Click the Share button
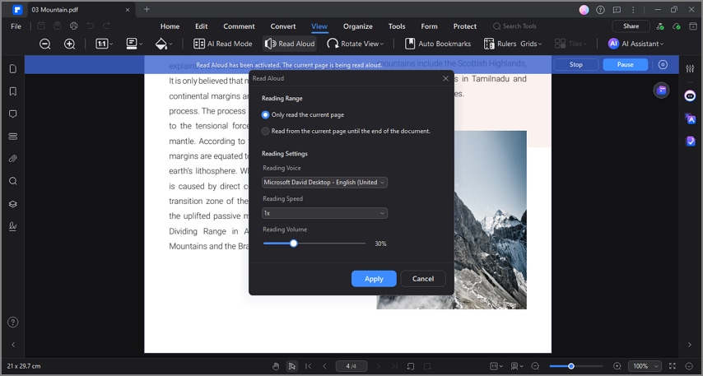Screen dimensions: 703x376 pos(631,26)
